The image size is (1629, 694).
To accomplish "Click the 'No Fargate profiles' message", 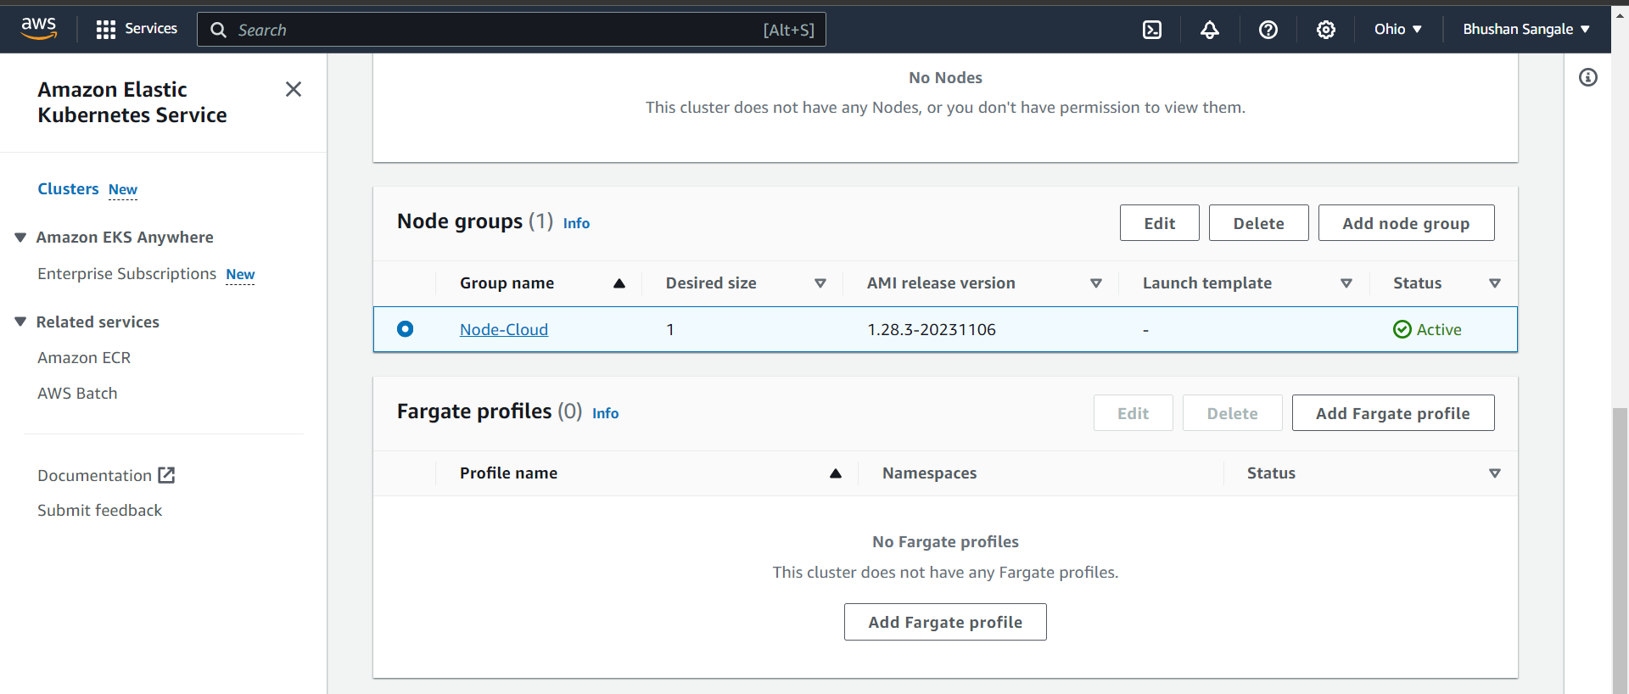I will [x=945, y=541].
